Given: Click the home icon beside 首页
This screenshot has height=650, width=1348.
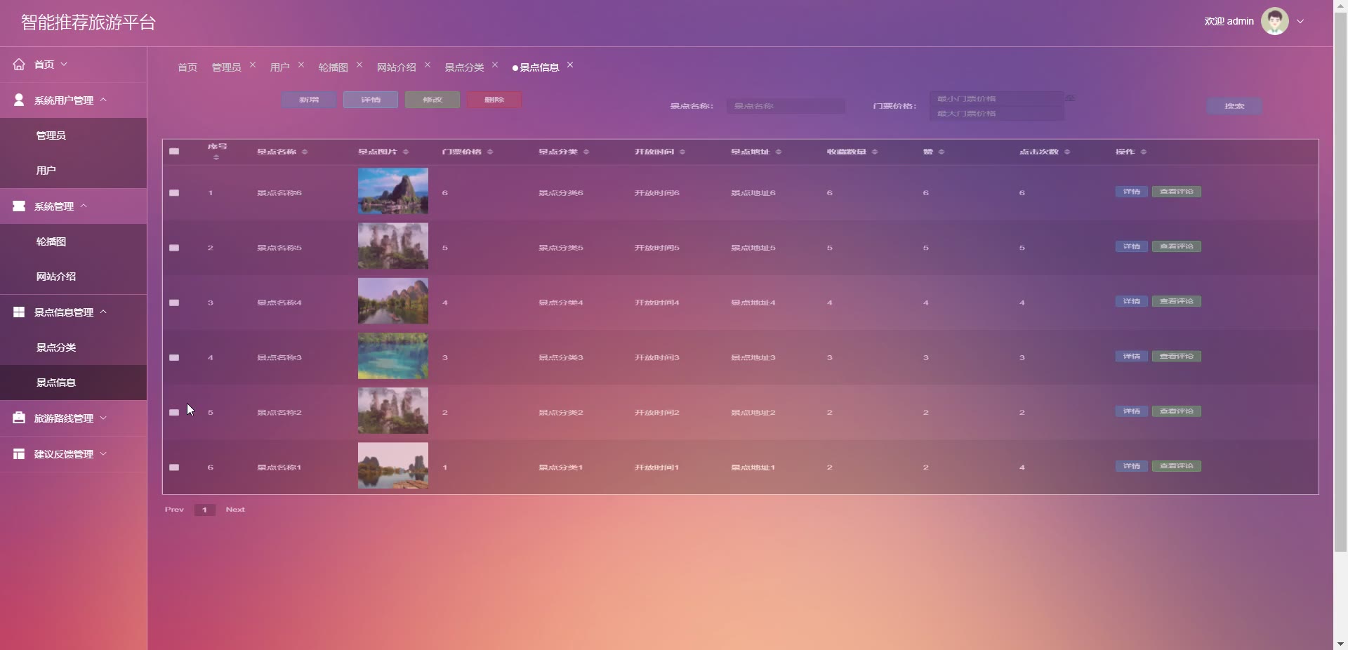Looking at the screenshot, I should [x=19, y=65].
